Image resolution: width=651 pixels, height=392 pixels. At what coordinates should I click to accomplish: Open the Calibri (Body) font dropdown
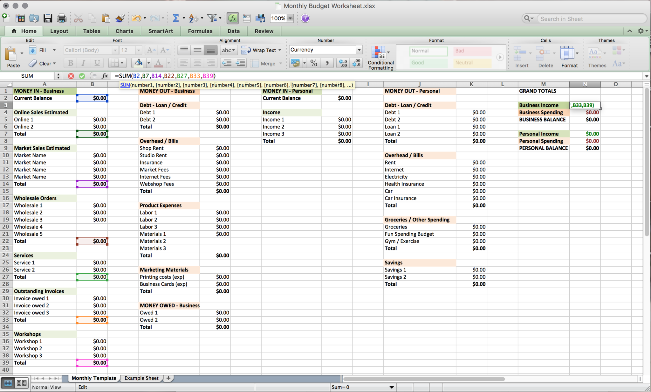pos(115,50)
